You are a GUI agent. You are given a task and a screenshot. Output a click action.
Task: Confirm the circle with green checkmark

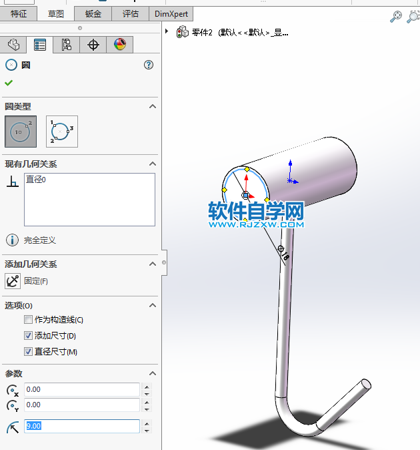tap(9, 83)
